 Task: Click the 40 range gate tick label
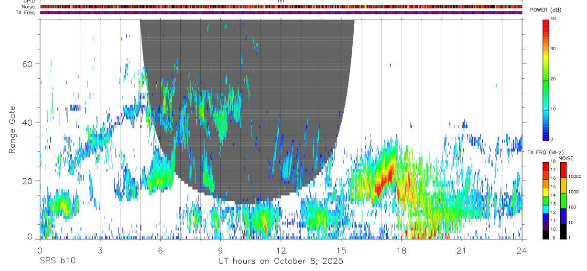point(27,122)
